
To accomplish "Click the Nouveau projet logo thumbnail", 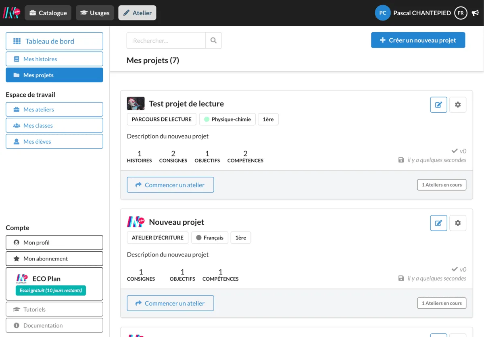I will [x=136, y=222].
